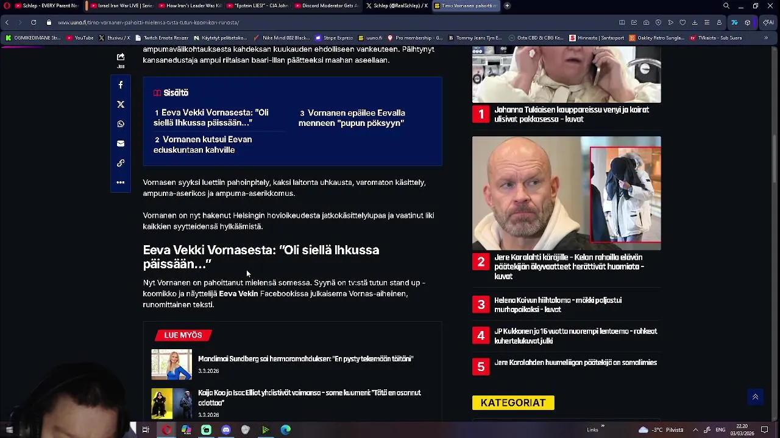Open Opera icon on the taskbar
Image resolution: width=780 pixels, height=438 pixels.
[166, 430]
